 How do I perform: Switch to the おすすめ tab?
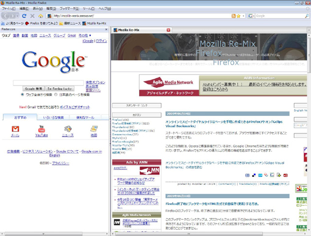coord(20,117)
